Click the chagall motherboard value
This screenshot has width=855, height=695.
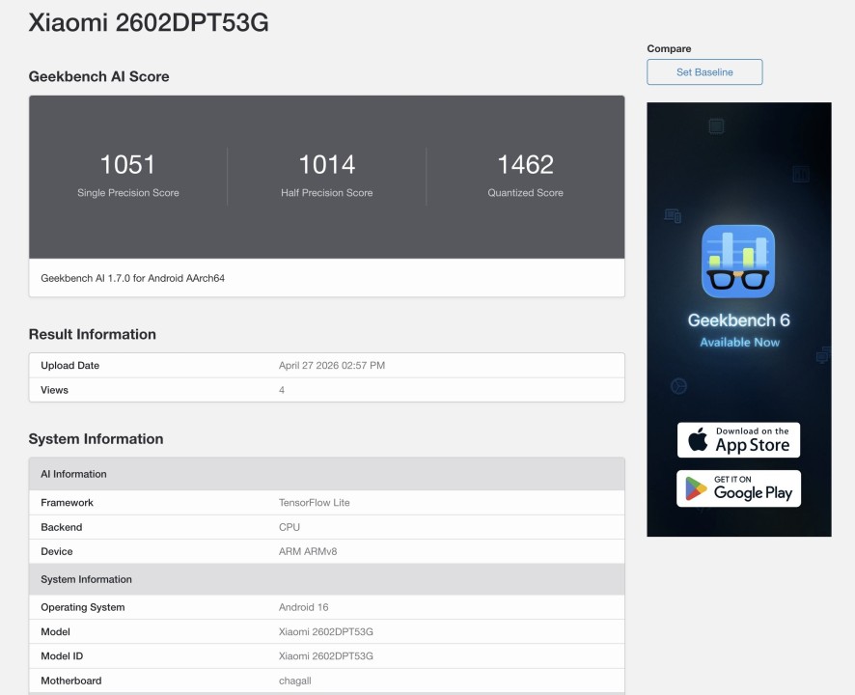coord(295,681)
